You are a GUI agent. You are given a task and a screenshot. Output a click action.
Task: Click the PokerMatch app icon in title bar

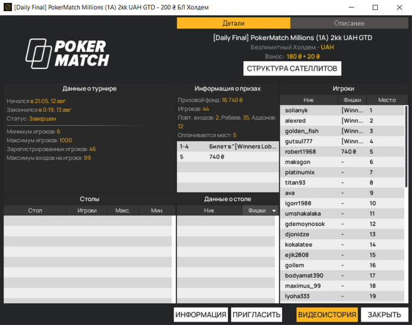coord(7,7)
